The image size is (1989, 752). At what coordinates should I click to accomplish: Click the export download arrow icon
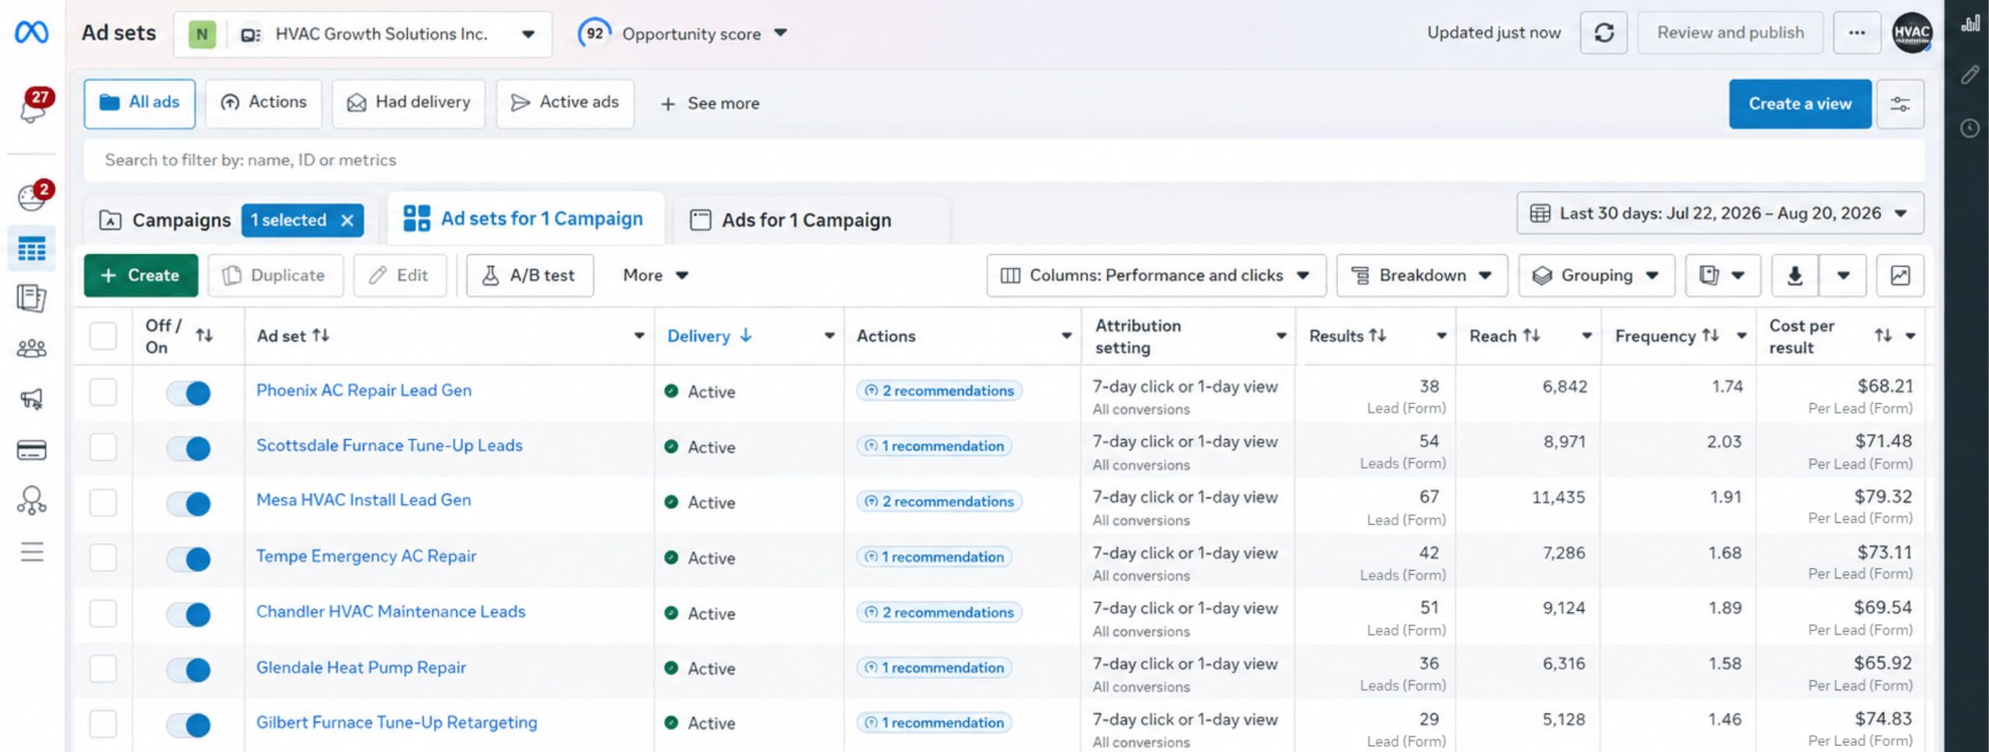pos(1795,275)
